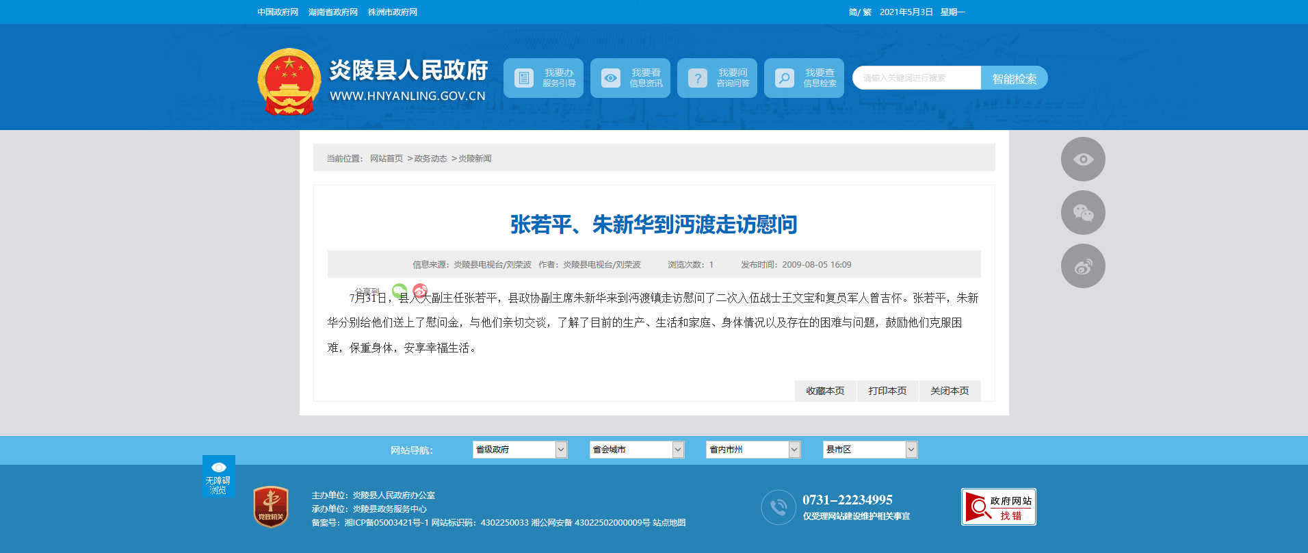Screen dimensions: 1308x553
Task: Click the 打印本页 button
Action: pos(887,391)
